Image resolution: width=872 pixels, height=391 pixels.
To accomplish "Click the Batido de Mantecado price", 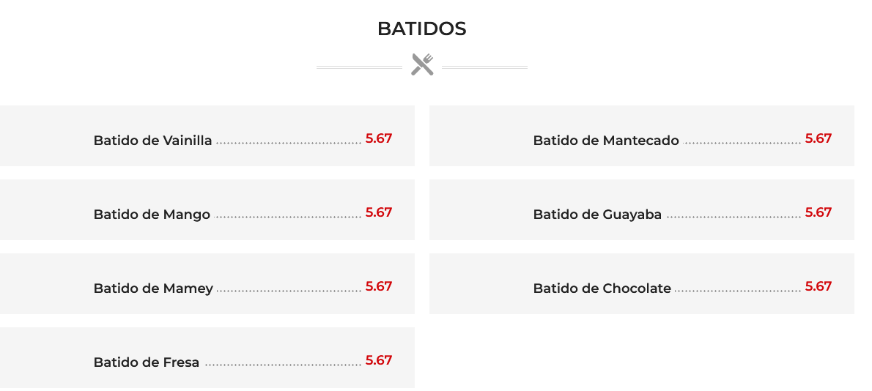I will point(819,138).
